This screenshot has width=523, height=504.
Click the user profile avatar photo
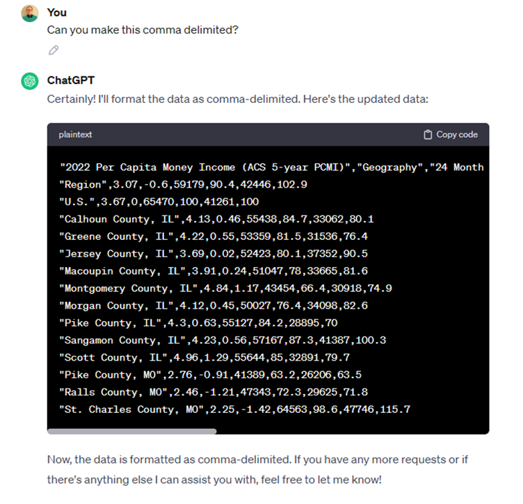click(x=30, y=13)
